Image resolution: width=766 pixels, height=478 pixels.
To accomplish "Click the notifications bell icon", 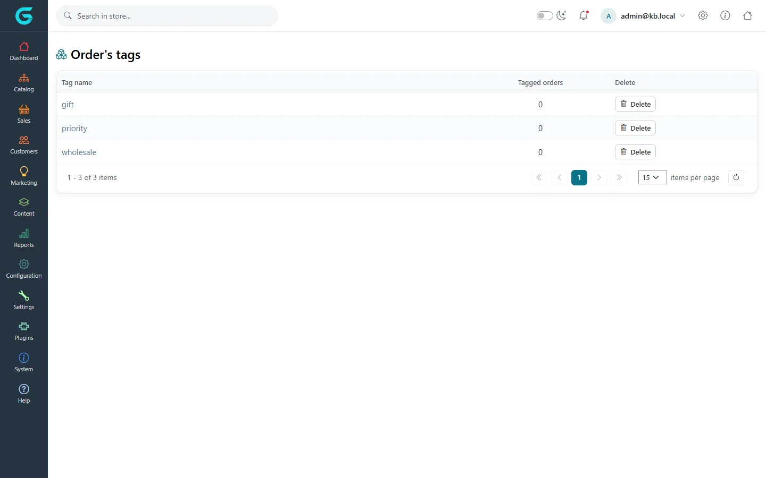I will 584,16.
